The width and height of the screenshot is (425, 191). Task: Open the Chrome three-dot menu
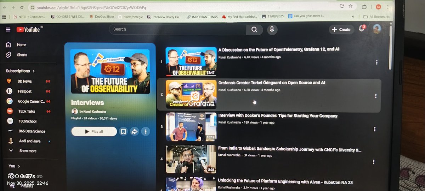click(389, 7)
